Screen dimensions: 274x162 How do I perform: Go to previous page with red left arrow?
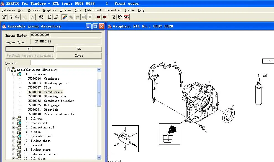pos(99,17)
